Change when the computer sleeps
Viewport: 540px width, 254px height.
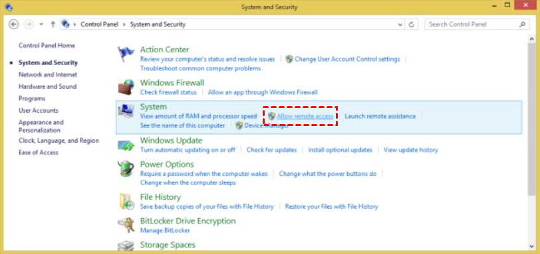click(188, 182)
